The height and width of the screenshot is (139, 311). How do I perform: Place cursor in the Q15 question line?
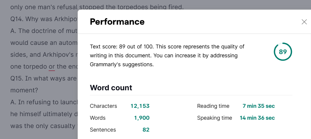click(44, 78)
